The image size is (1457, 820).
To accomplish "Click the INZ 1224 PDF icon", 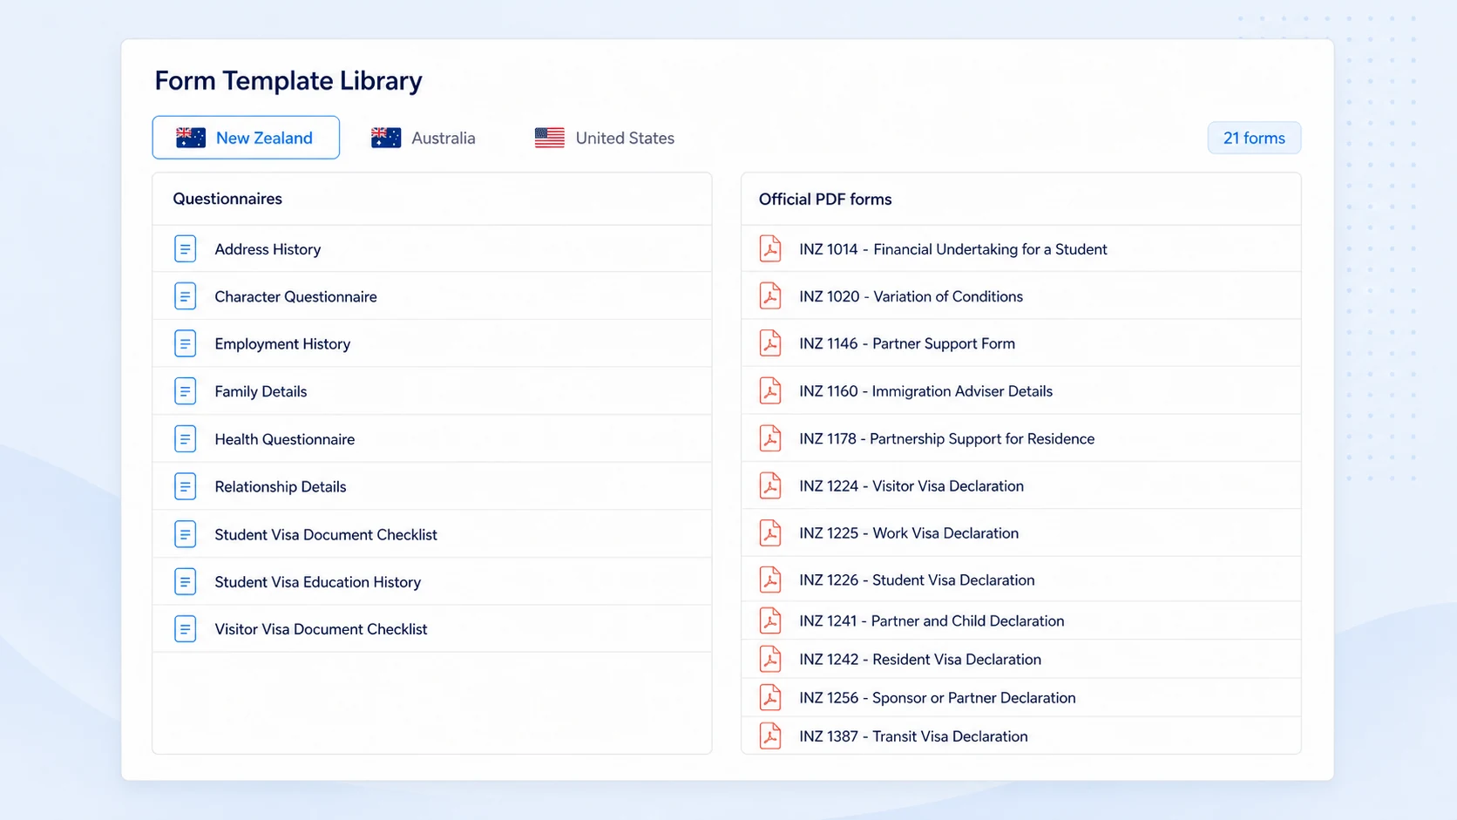I will (x=770, y=485).
